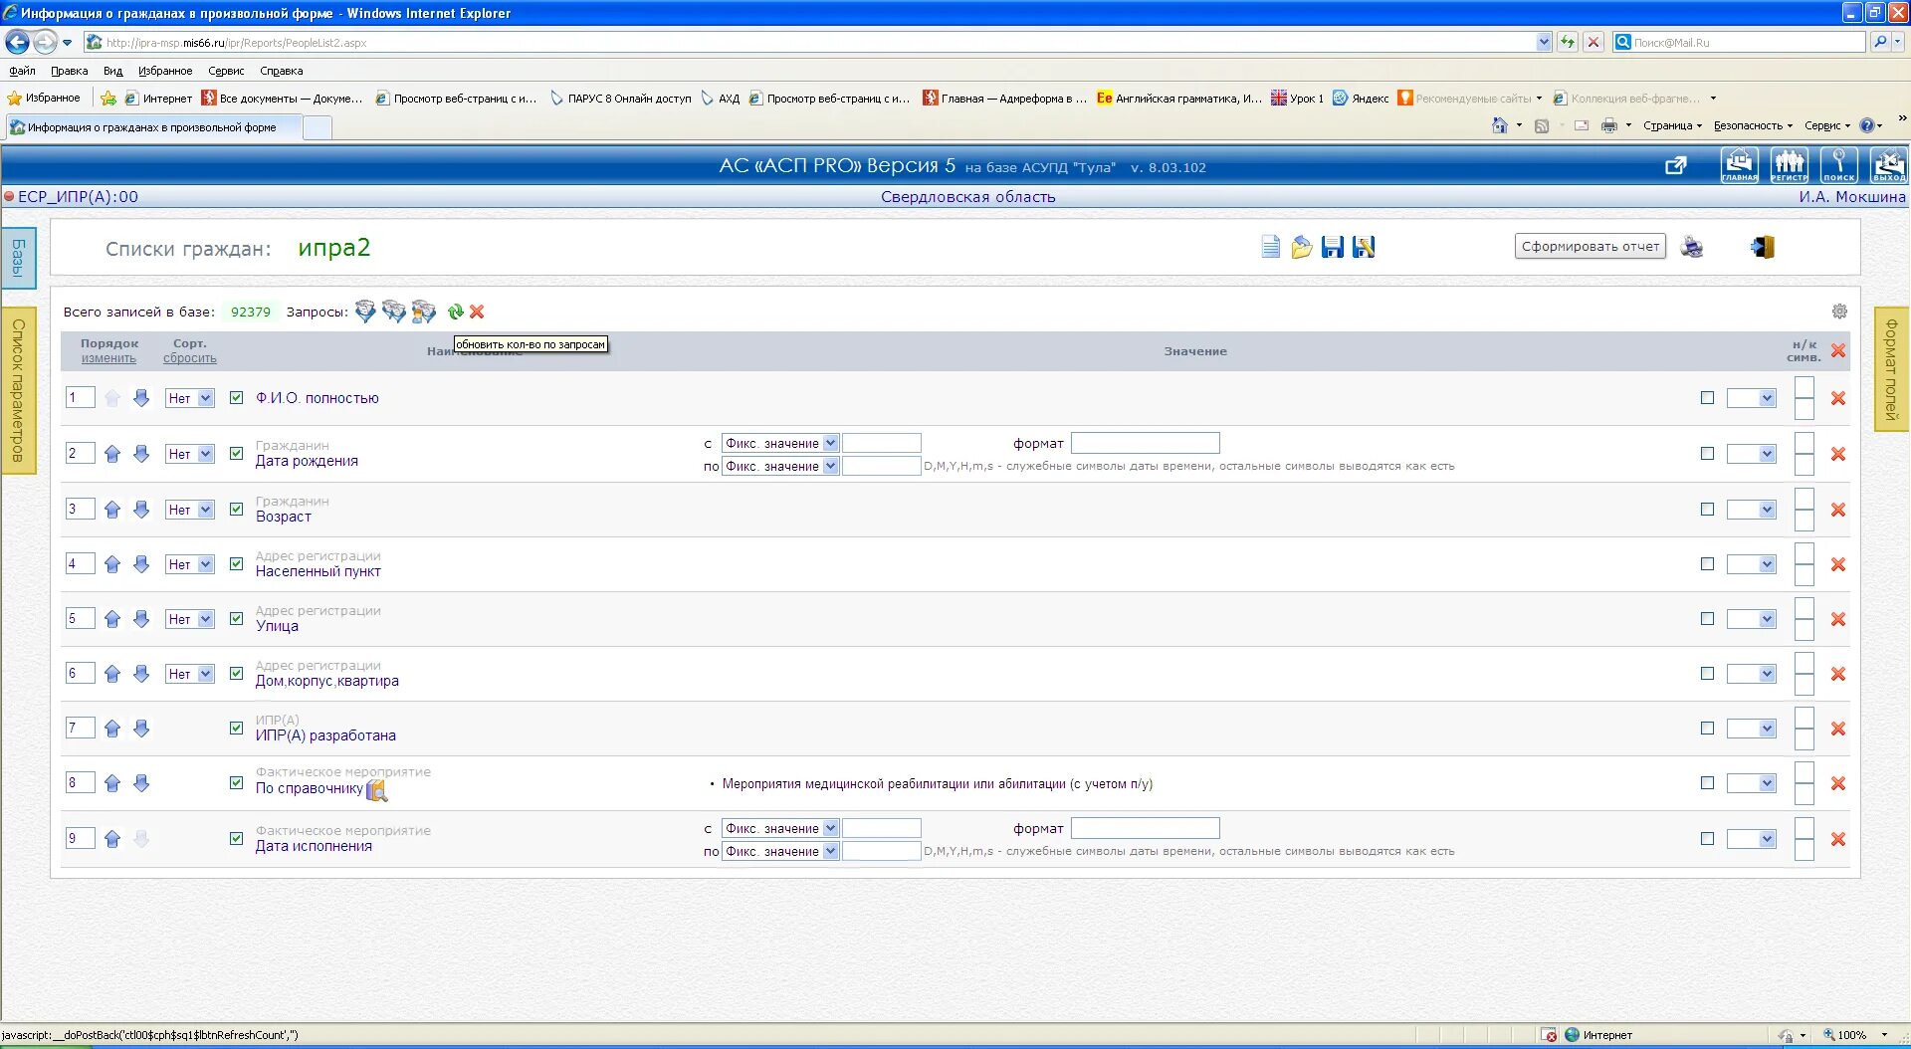Image resolution: width=1911 pixels, height=1049 pixels.
Task: Uncheck the Дом,корпус,квартира checkbox
Action: (x=236, y=673)
